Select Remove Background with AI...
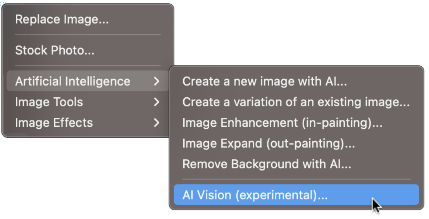This screenshot has width=429, height=219. tap(267, 164)
